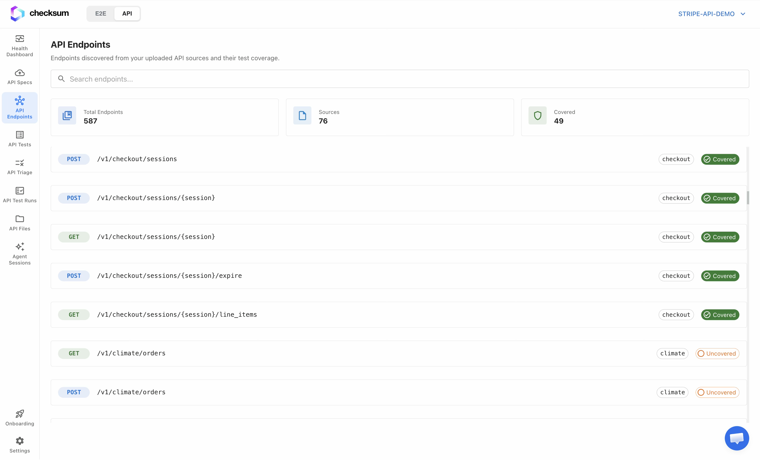This screenshot has width=760, height=460.
Task: Open the GET /v1/checkout/sessions/{session} endpoint
Action: tap(399, 237)
